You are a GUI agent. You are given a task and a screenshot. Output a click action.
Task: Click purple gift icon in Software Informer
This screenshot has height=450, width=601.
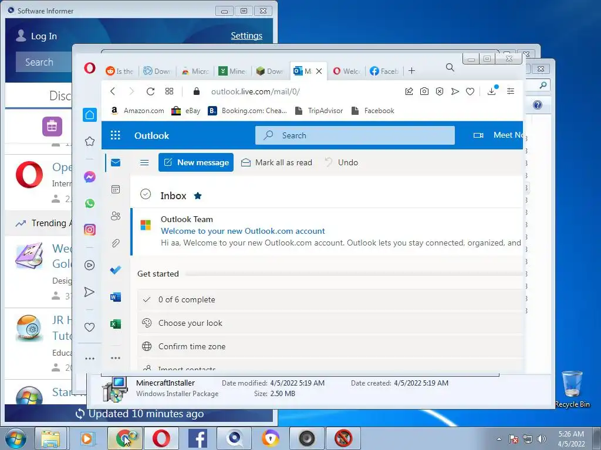52,127
